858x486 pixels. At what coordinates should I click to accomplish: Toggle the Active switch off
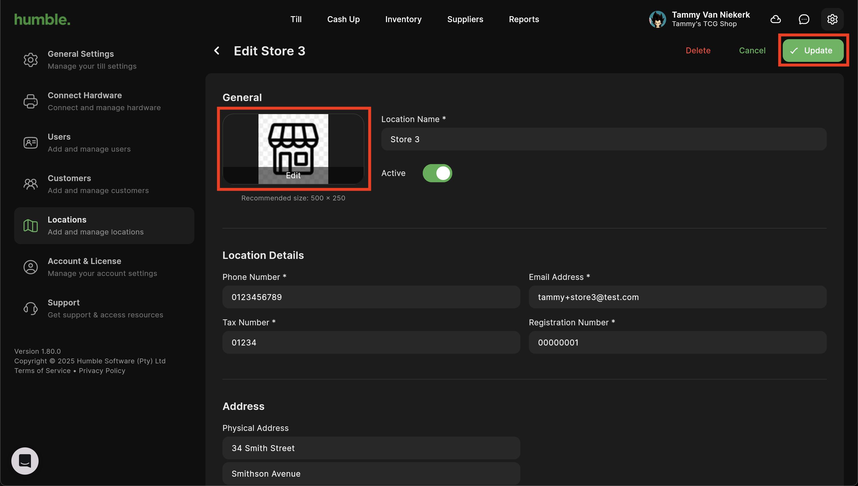click(437, 173)
